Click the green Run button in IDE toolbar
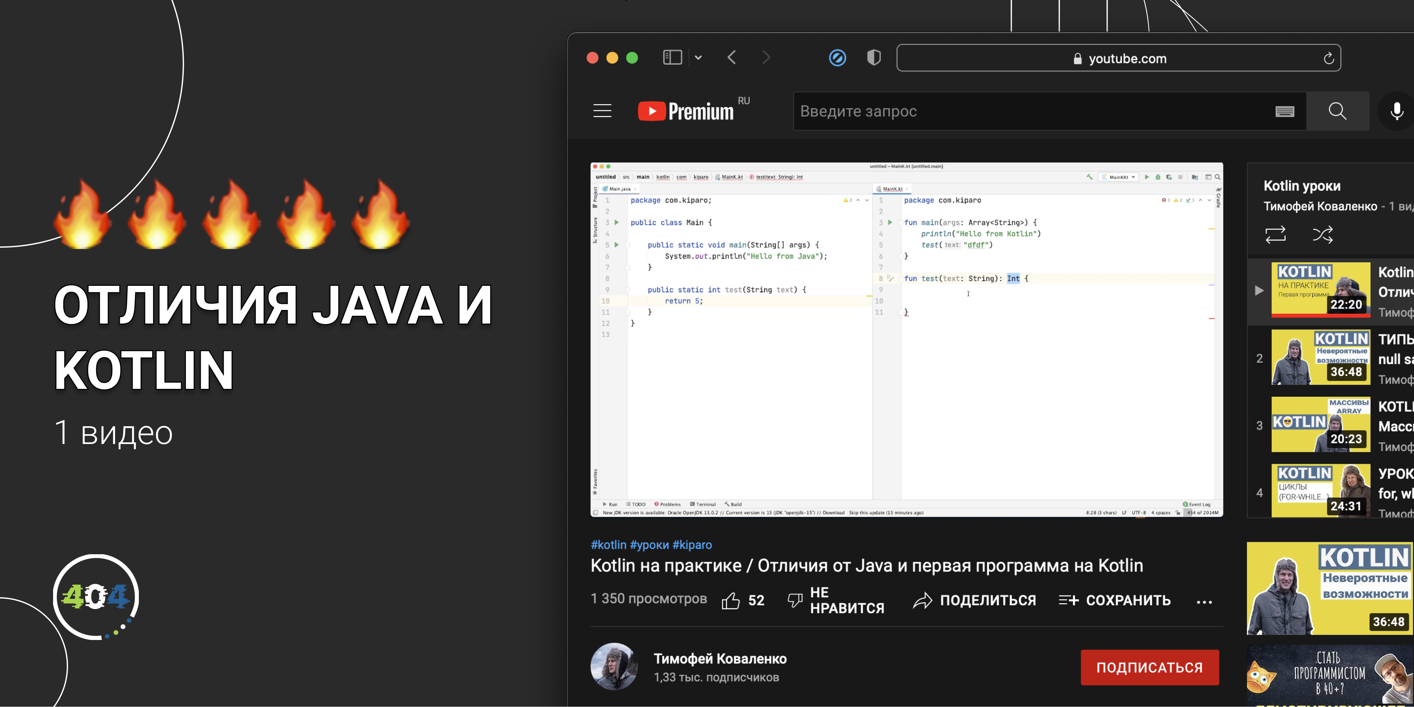This screenshot has width=1414, height=707. click(x=1146, y=177)
